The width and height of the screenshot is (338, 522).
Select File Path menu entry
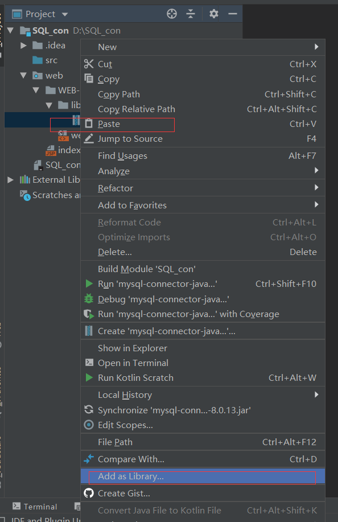pyautogui.click(x=203, y=442)
